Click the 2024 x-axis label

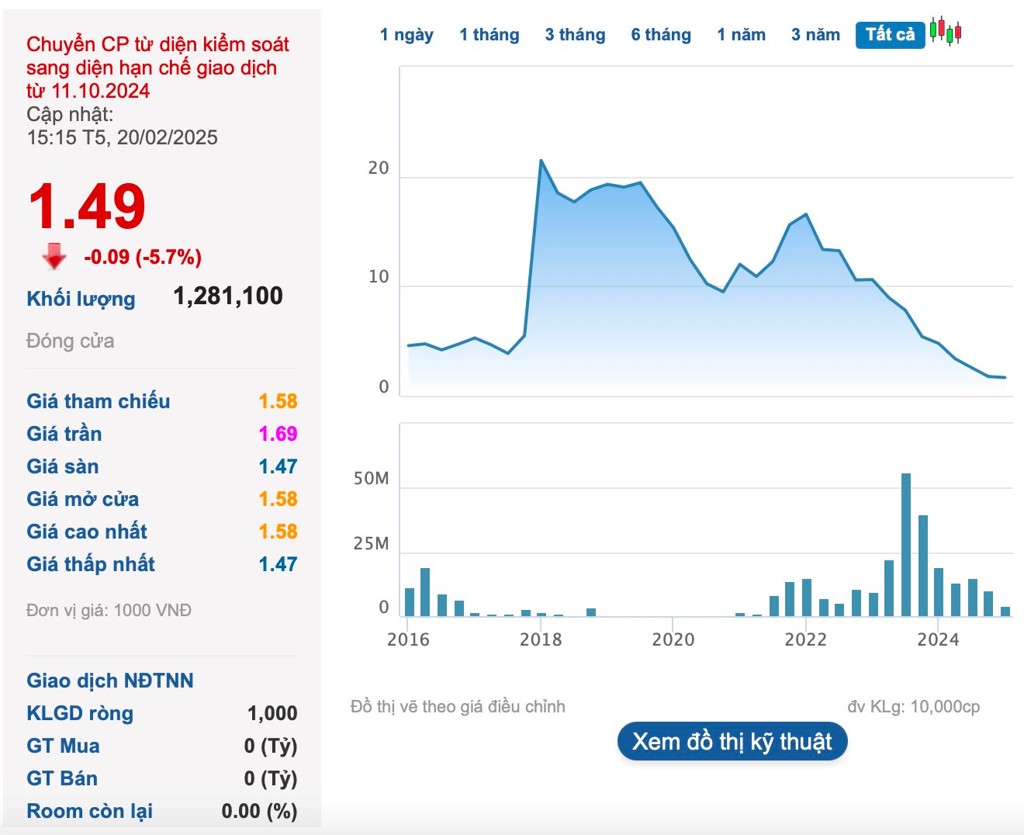938,639
